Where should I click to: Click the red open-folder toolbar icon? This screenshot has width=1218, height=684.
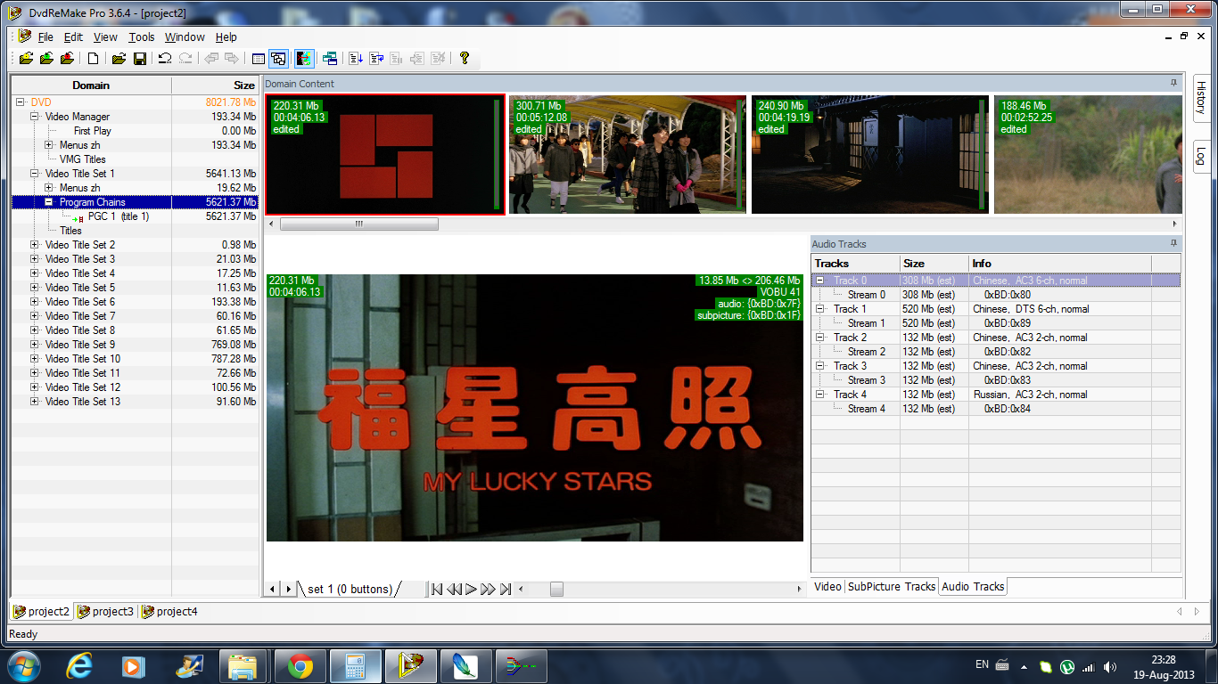[68, 59]
